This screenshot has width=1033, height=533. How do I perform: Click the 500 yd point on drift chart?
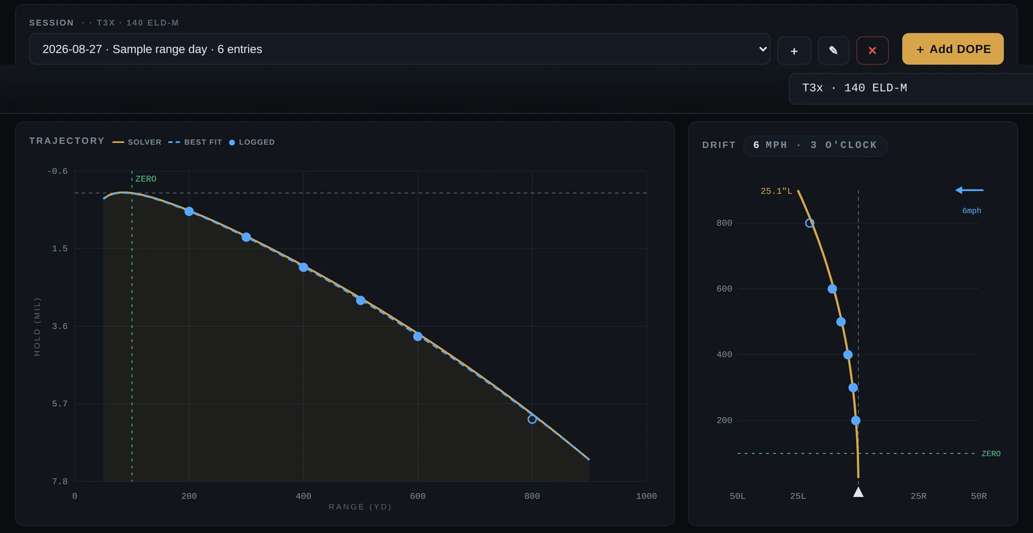pyautogui.click(x=841, y=322)
